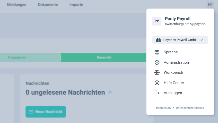Open messages via the diagonal arrow icon
This screenshot has width=218, height=123.
coord(110,92)
